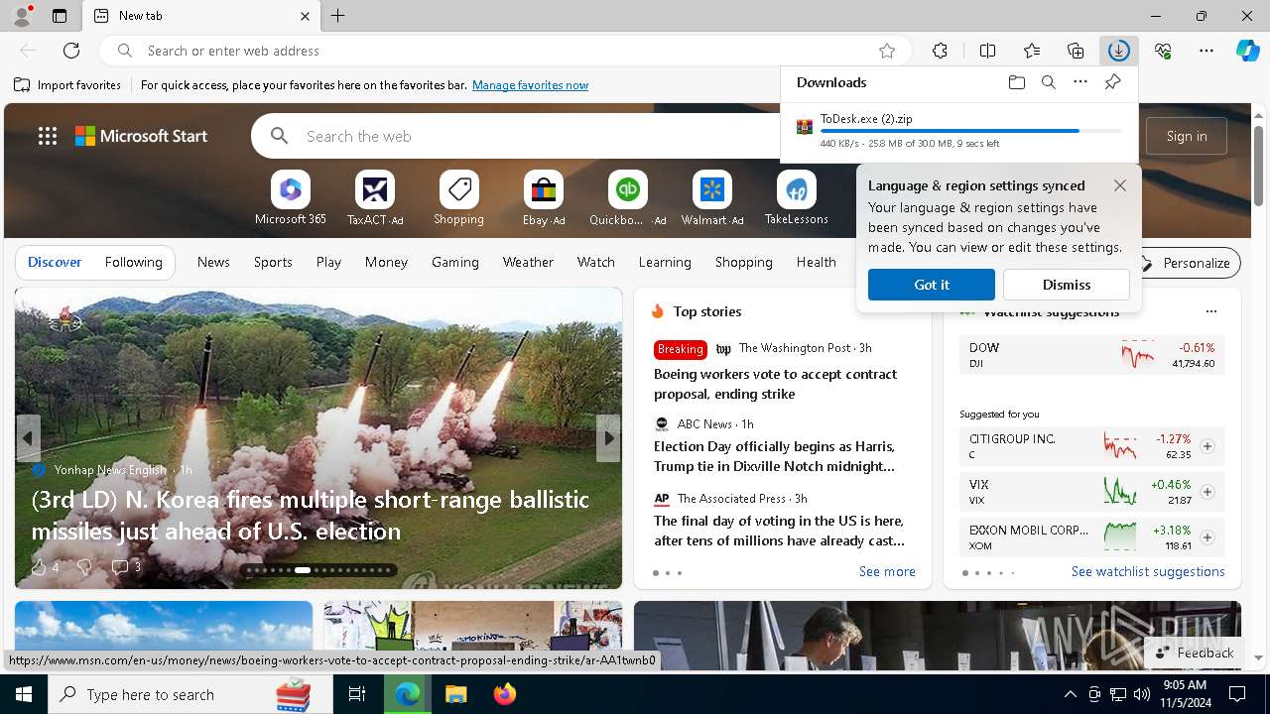Open the Microsoft Start apps grid
The height and width of the screenshot is (714, 1270).
click(x=48, y=136)
